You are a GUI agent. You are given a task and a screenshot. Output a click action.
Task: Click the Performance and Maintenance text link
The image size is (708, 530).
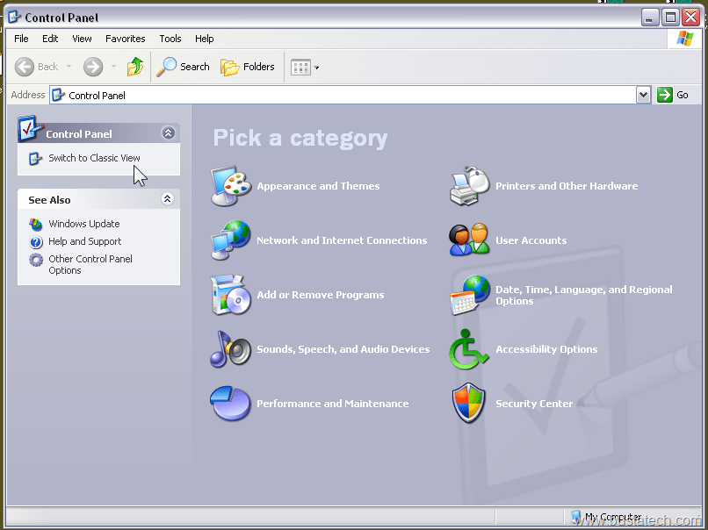(x=333, y=404)
